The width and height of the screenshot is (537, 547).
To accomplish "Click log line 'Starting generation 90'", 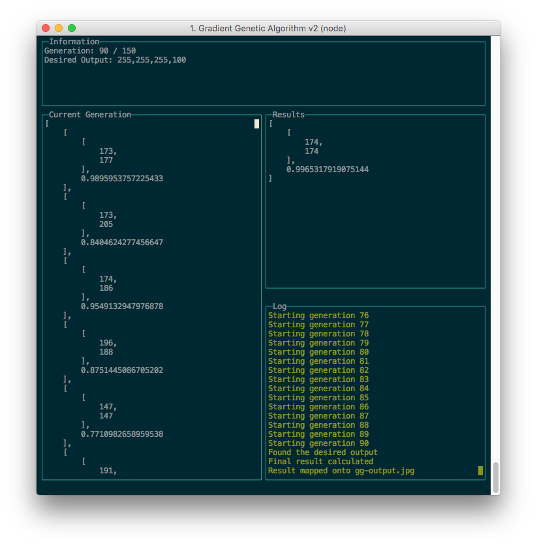I will point(318,443).
